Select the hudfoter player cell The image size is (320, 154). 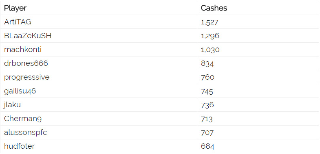pyautogui.click(x=99, y=146)
